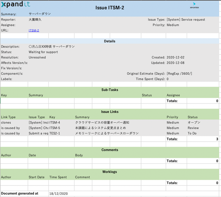The width and height of the screenshot is (221, 197).
Task: Click the Affects Version/s label
Action: (14, 63)
